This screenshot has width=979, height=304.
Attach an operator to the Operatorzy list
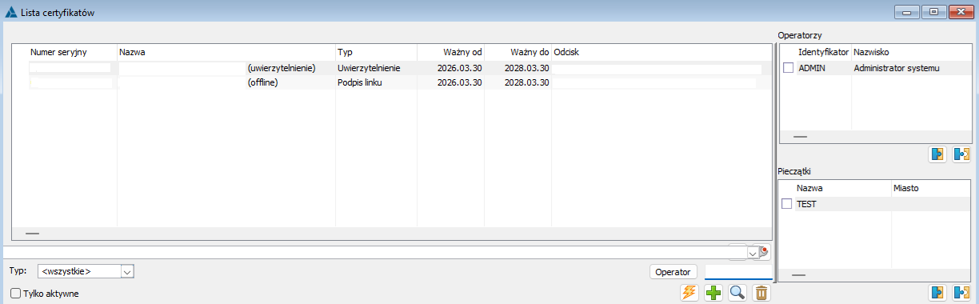[x=938, y=154]
